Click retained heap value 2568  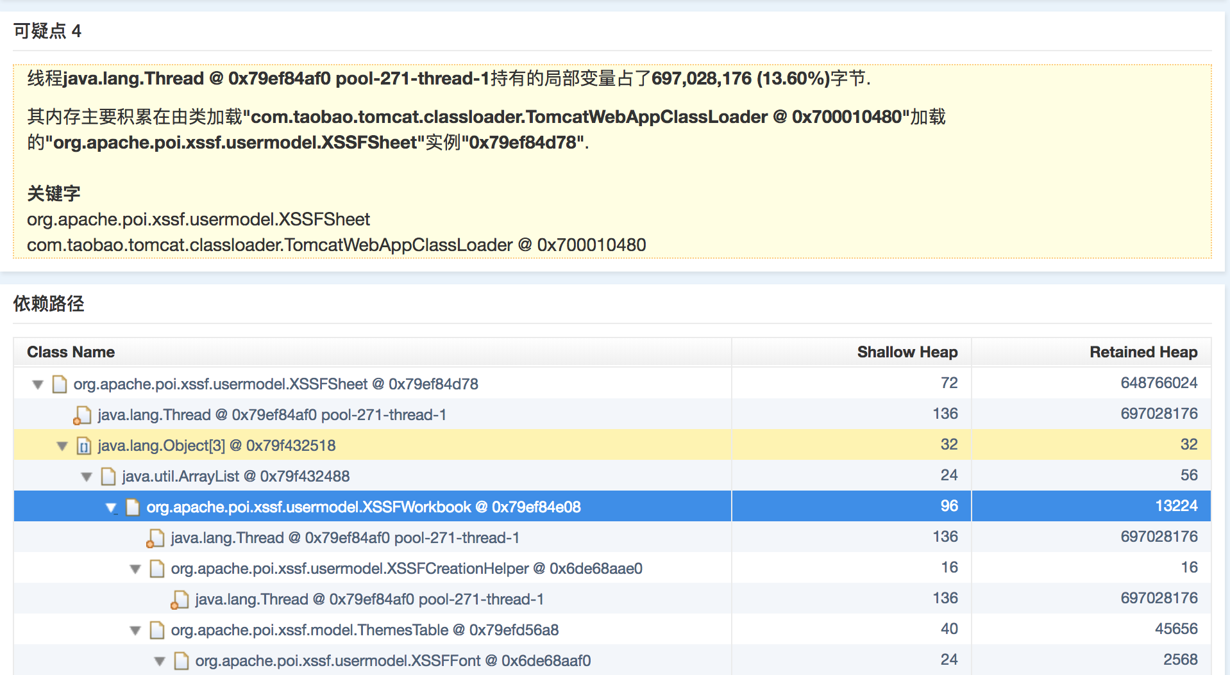coord(1181,660)
